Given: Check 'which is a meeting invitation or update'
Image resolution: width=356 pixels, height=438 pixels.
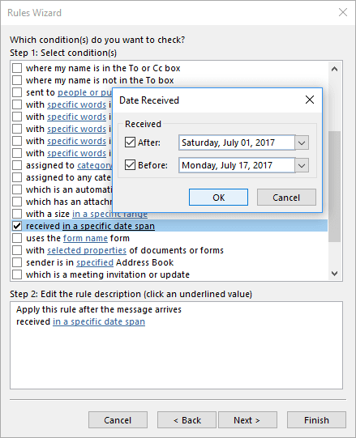Looking at the screenshot, I should point(17,274).
